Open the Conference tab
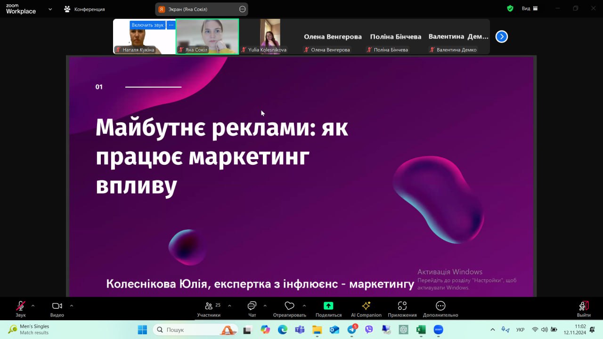The width and height of the screenshot is (603, 339). [85, 9]
